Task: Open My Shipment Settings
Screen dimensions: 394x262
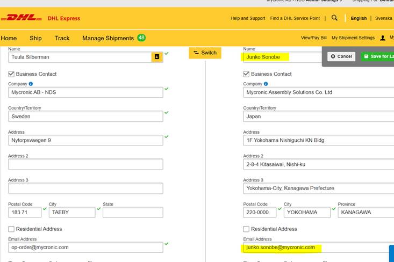Action: click(353, 38)
